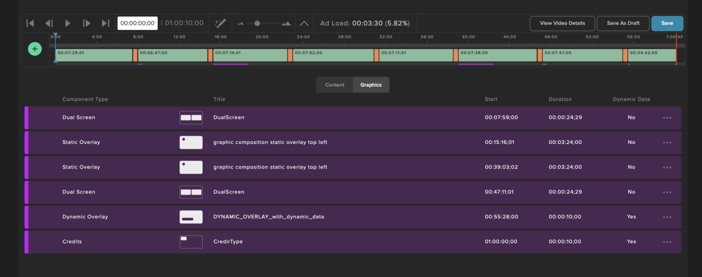702x277 pixels.
Task: Open options menu for DualScreen at 00:47:11;01
Action: [x=667, y=192]
